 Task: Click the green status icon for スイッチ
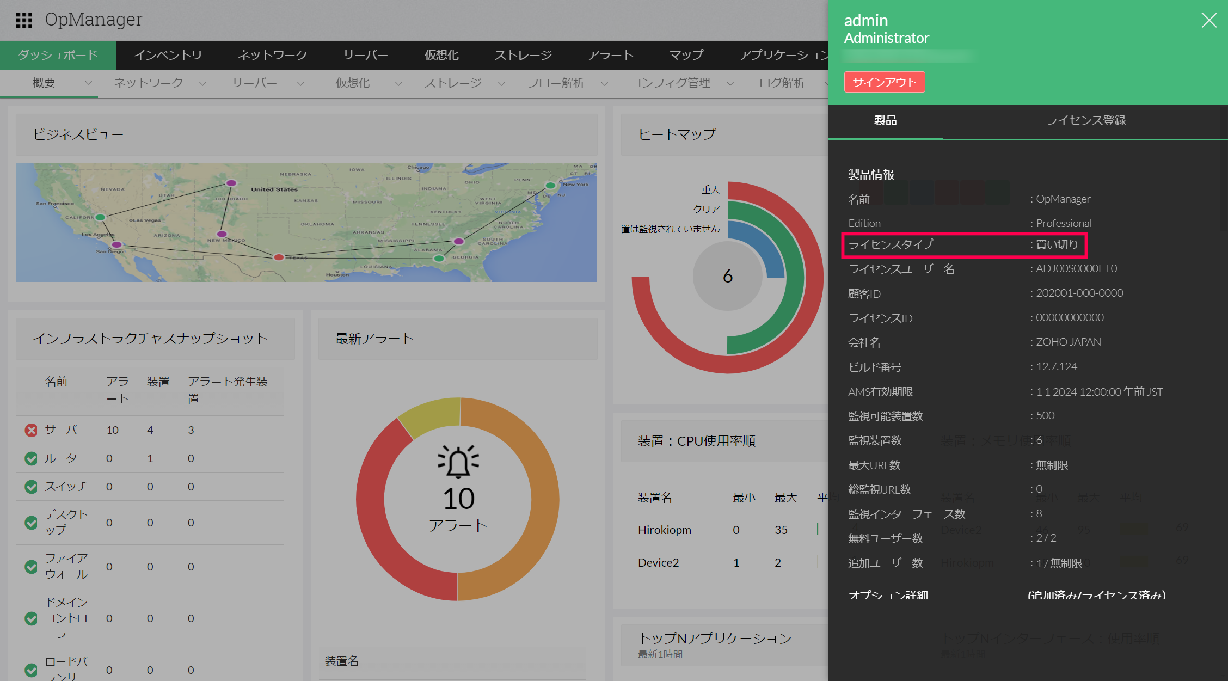[31, 487]
